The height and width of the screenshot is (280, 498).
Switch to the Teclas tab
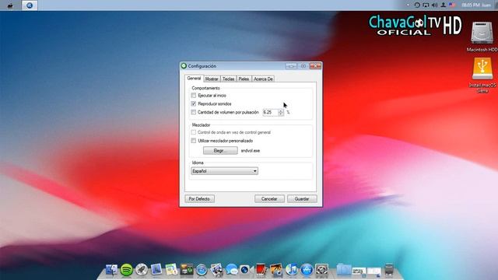228,79
